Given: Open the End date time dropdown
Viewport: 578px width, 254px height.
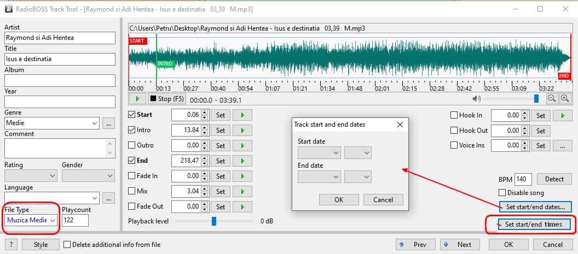Looking at the screenshot, I should click(358, 177).
